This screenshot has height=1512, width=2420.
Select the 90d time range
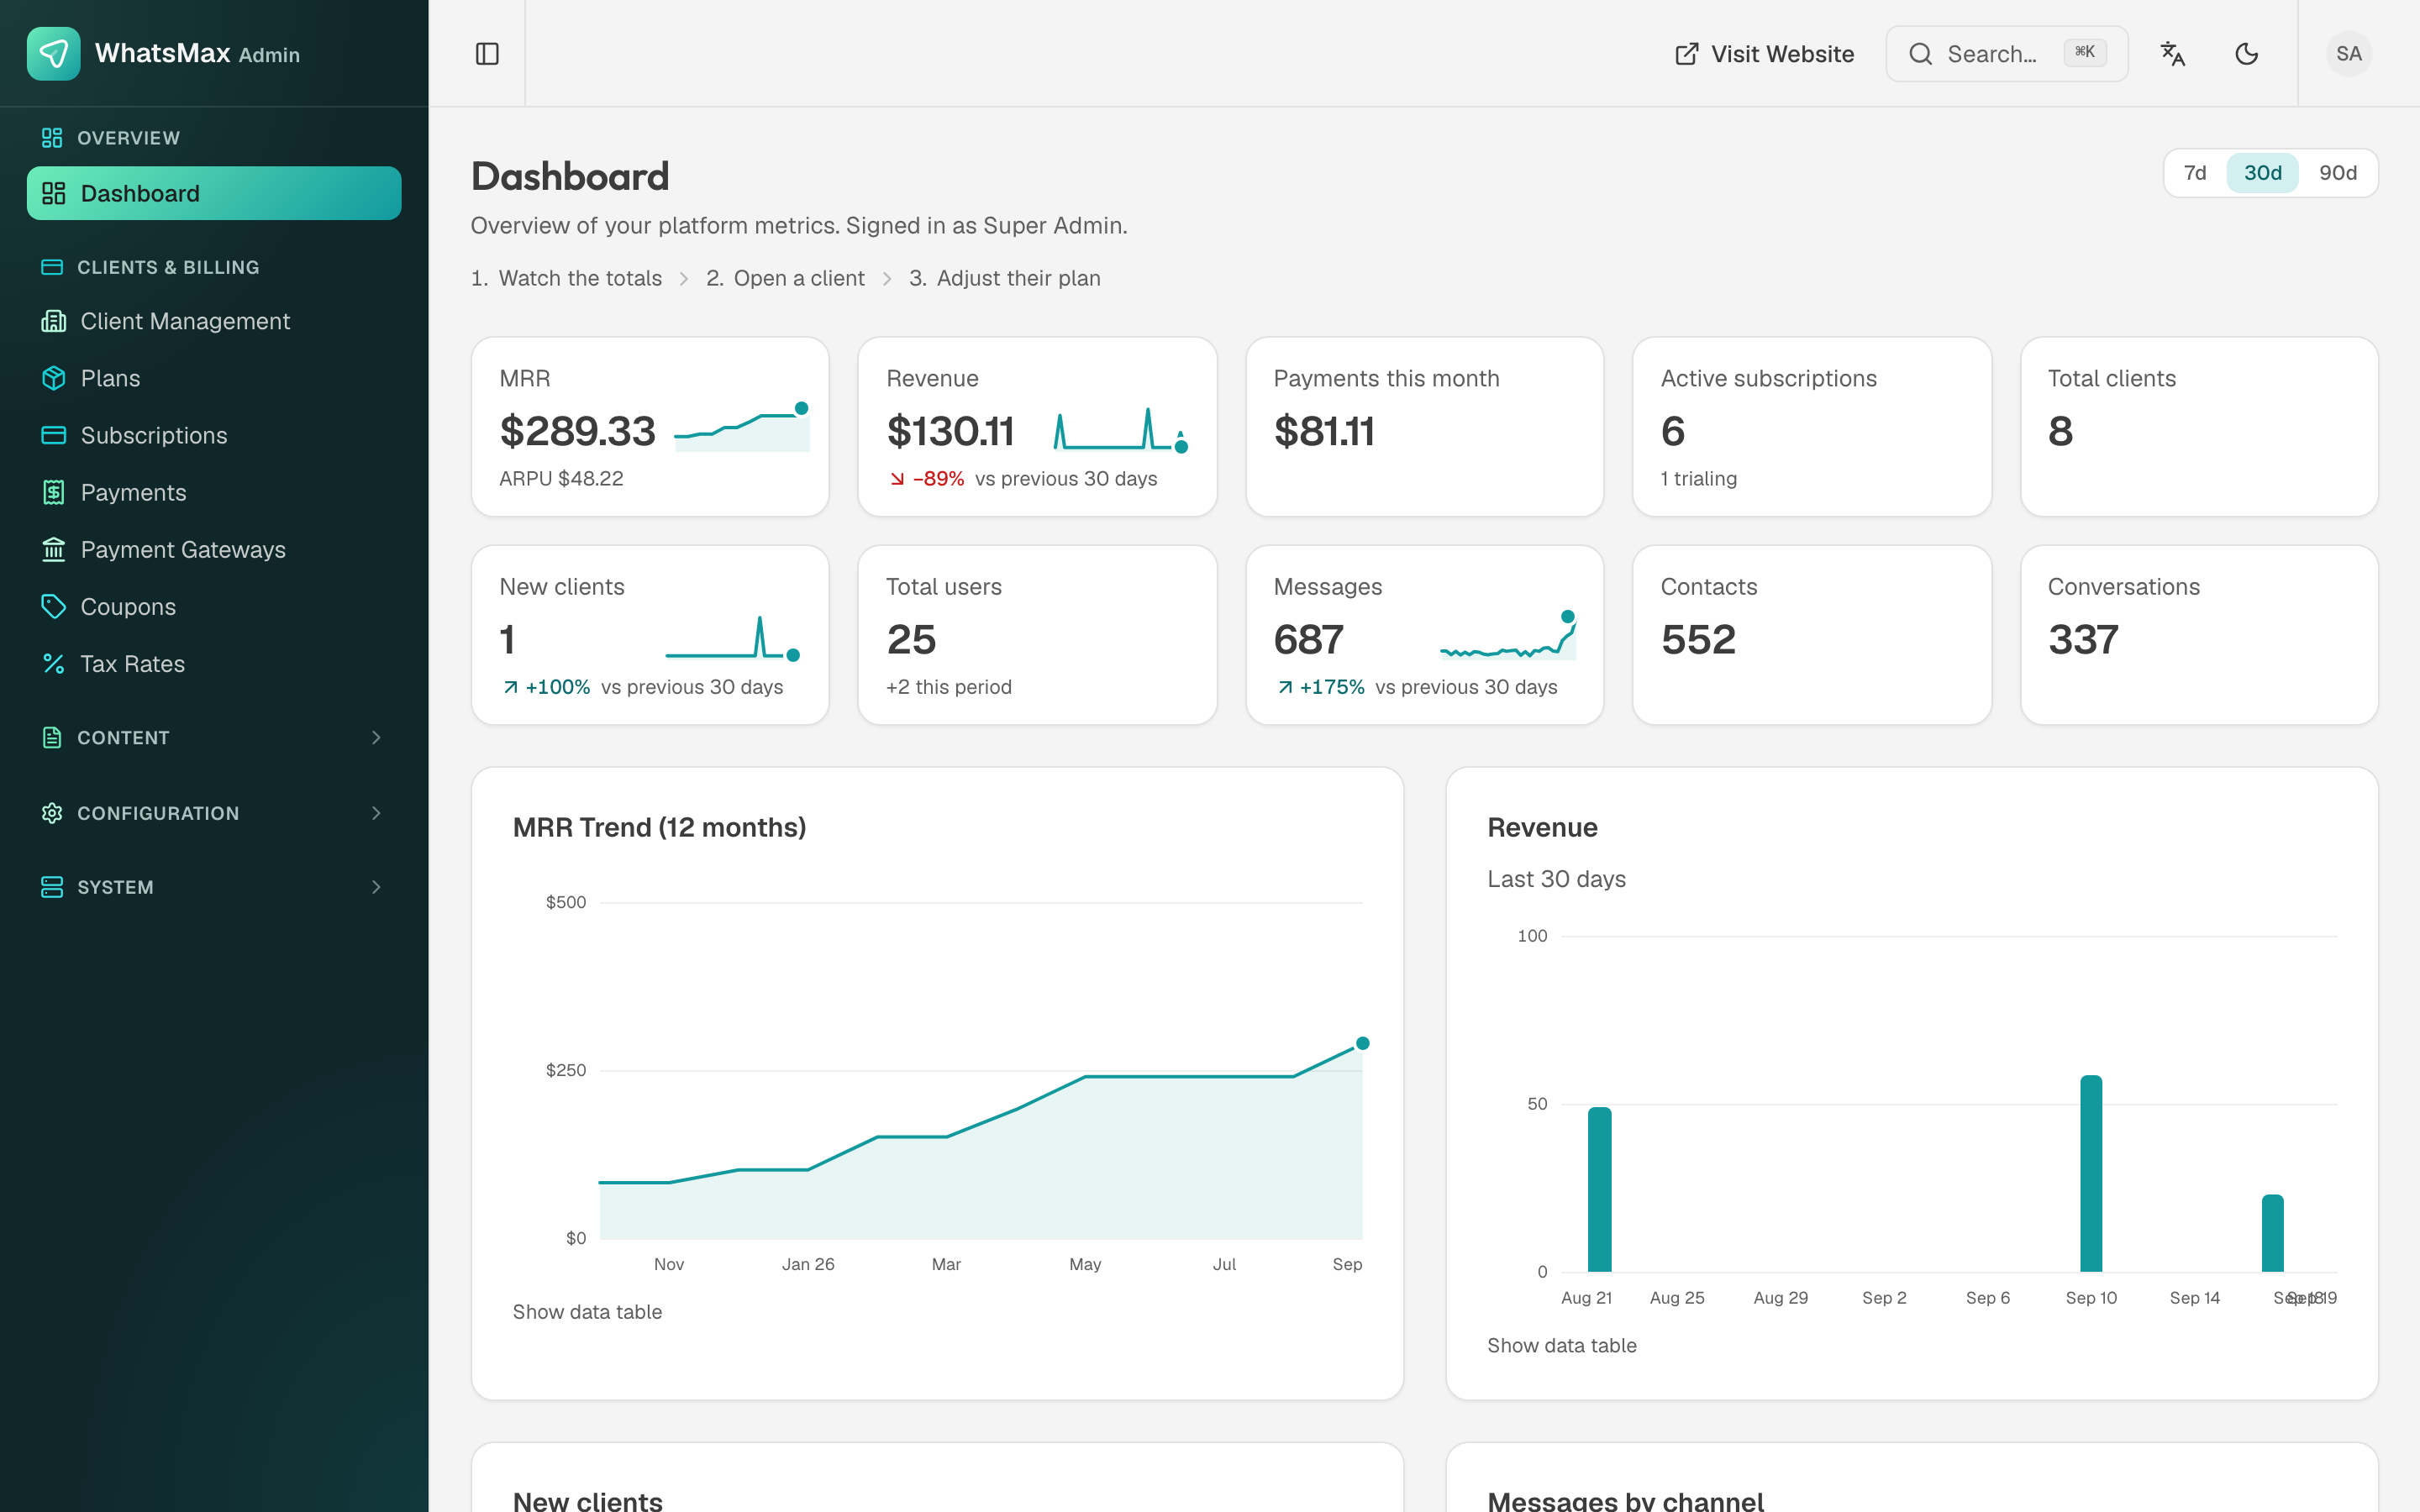[x=2338, y=173]
